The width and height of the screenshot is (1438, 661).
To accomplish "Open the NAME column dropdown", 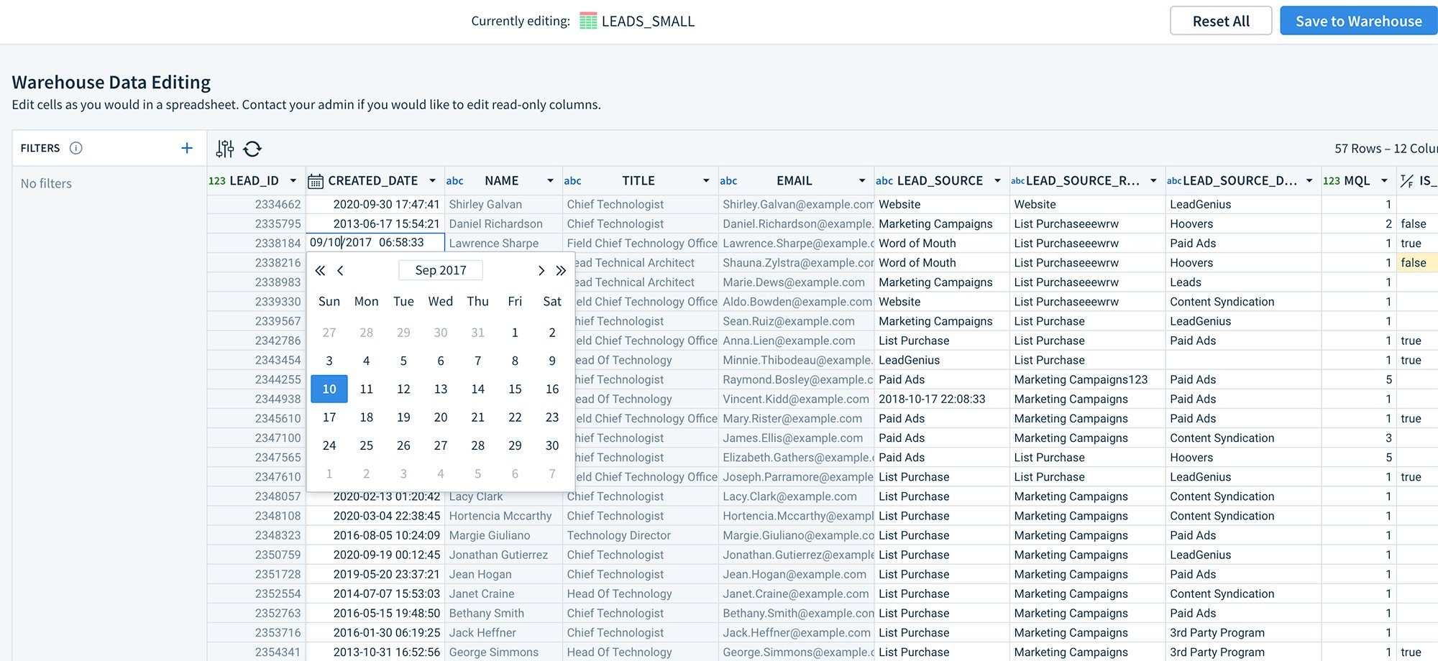I will [x=549, y=180].
